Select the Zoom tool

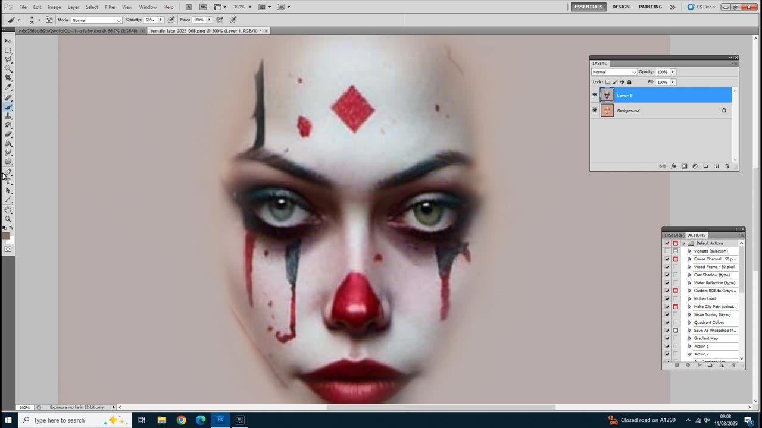pos(8,219)
